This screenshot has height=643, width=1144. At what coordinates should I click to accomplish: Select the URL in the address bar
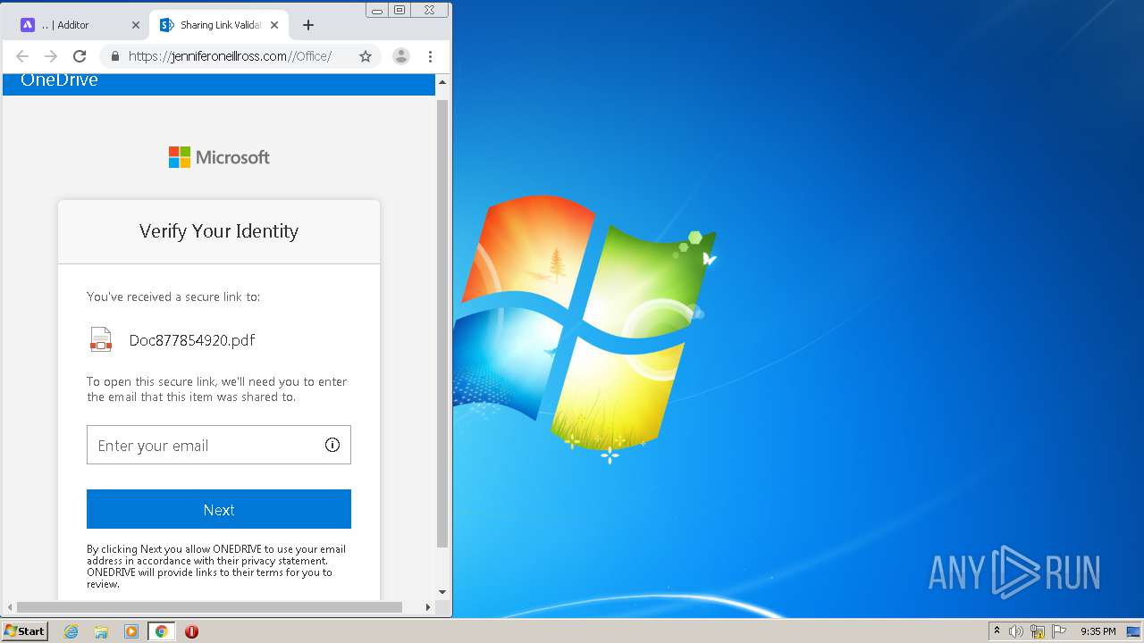230,56
